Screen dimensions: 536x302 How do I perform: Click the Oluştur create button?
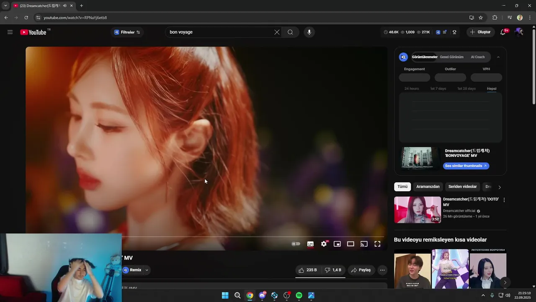481,32
